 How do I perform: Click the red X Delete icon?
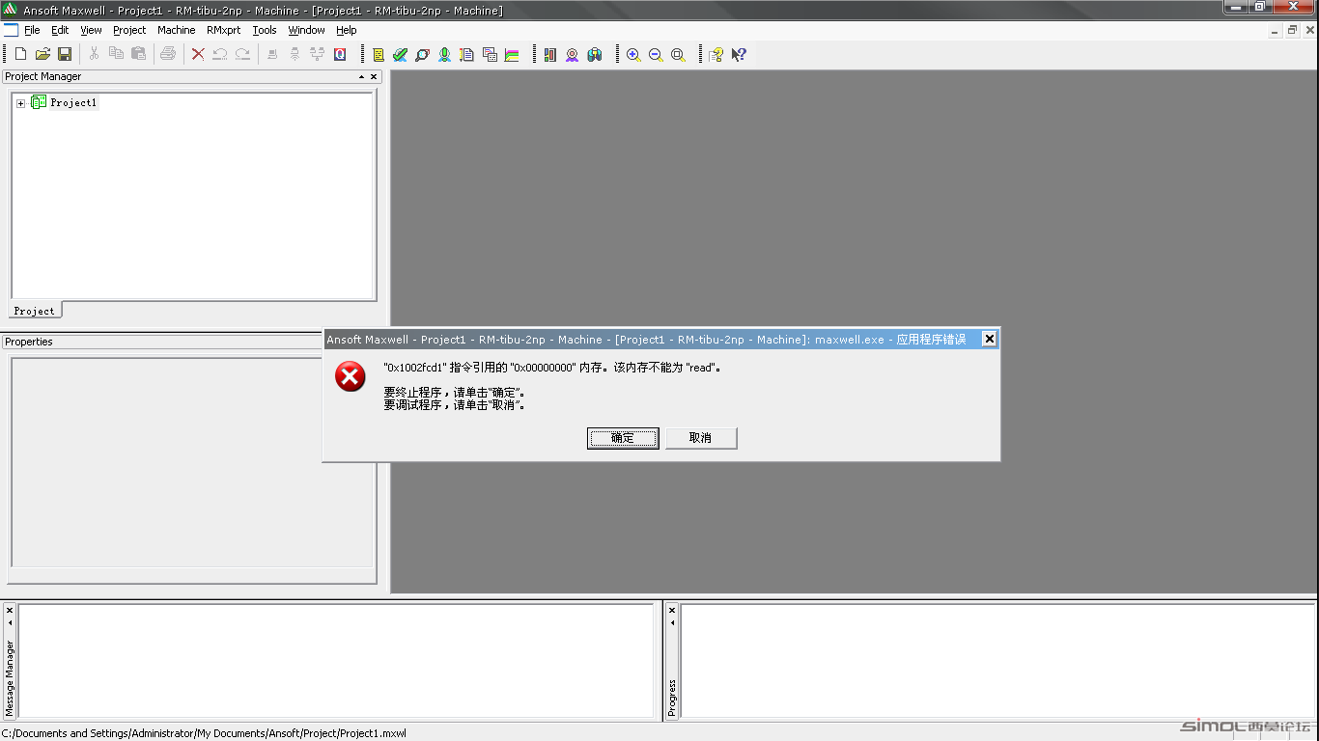point(198,55)
